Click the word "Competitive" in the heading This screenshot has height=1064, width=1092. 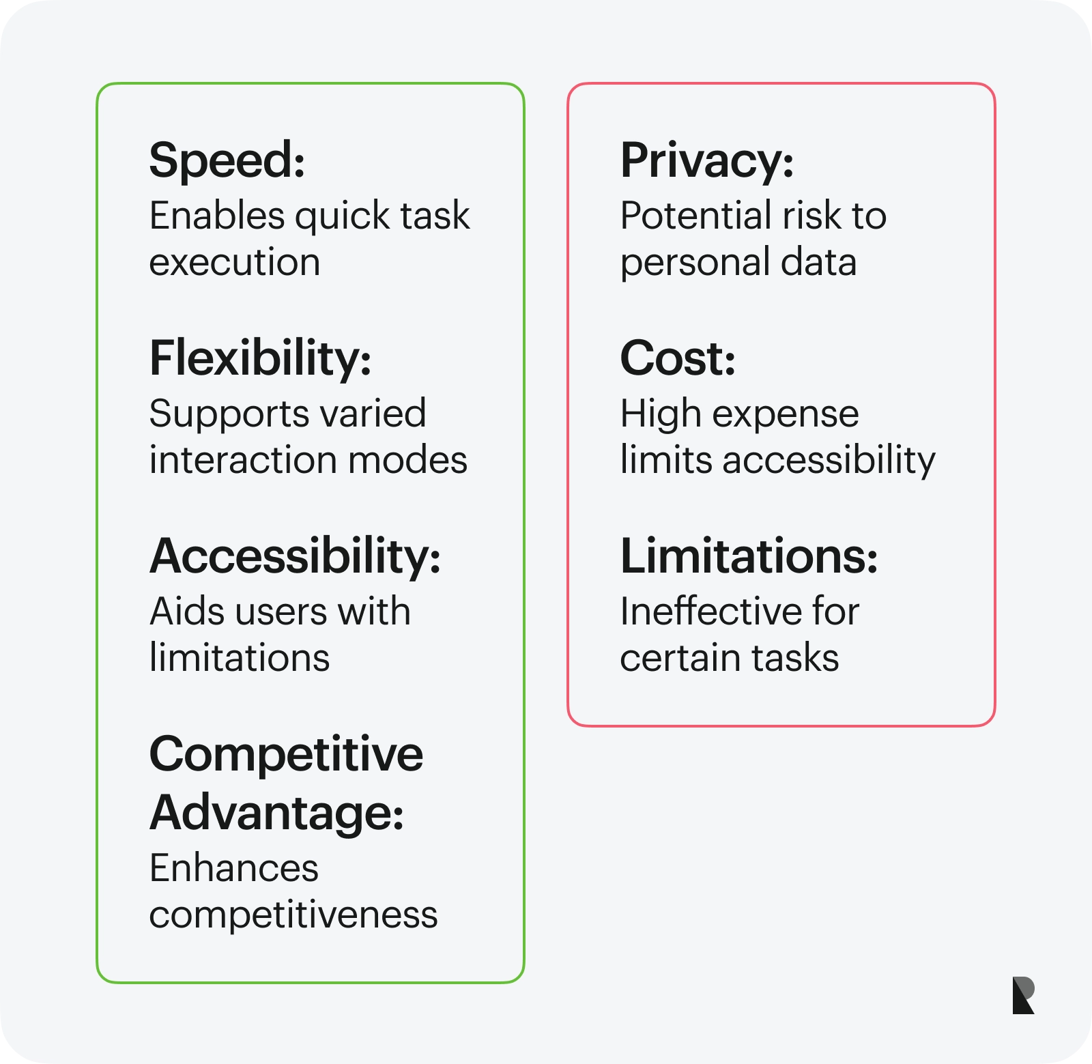tap(286, 754)
